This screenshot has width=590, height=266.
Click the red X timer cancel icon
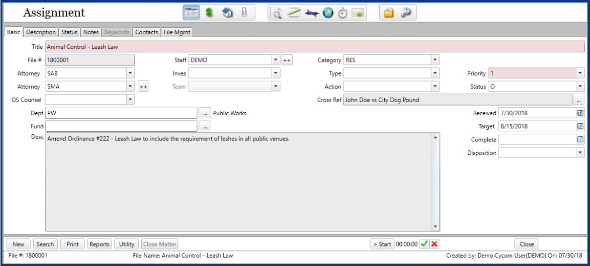(434, 244)
